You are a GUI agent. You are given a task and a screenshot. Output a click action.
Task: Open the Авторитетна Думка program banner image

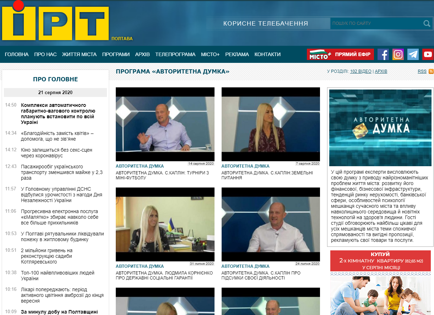tap(380, 128)
